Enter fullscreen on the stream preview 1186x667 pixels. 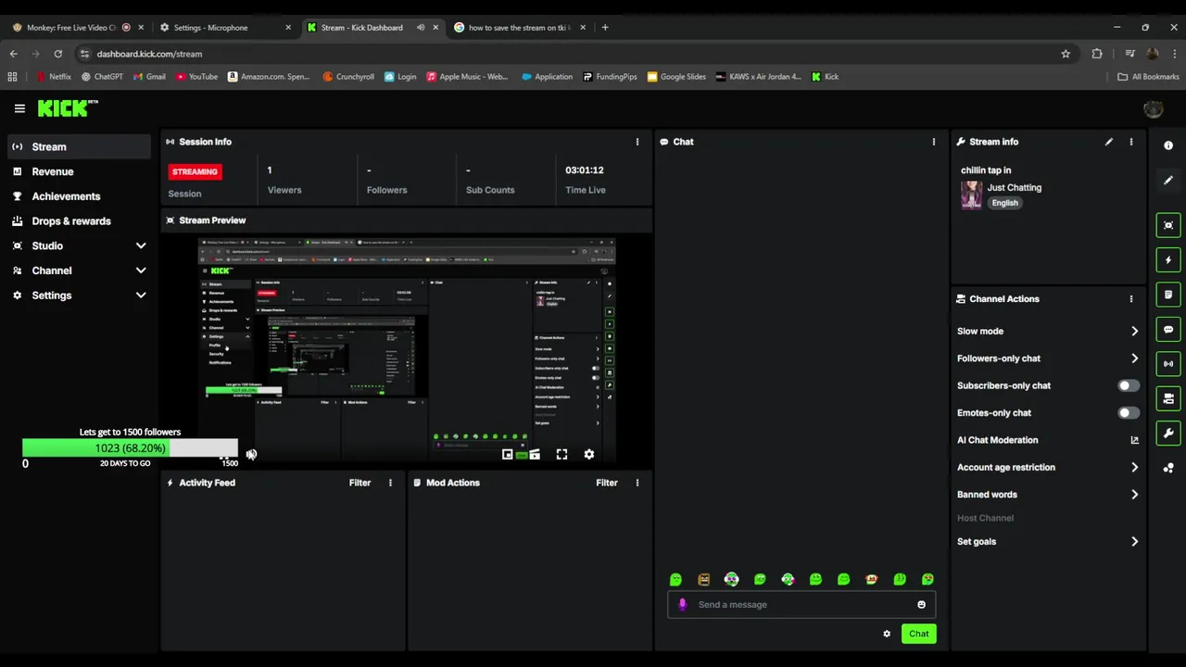click(x=561, y=455)
